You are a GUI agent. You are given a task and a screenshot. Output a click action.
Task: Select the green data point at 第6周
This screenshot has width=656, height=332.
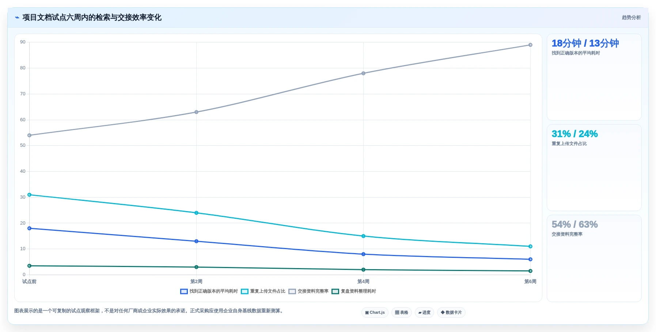(530, 271)
